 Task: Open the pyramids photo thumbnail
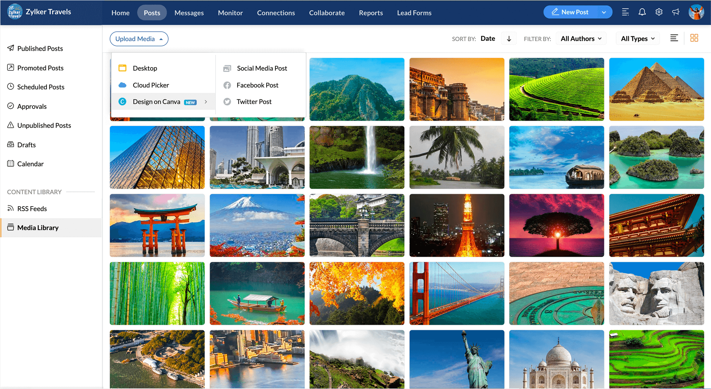656,89
